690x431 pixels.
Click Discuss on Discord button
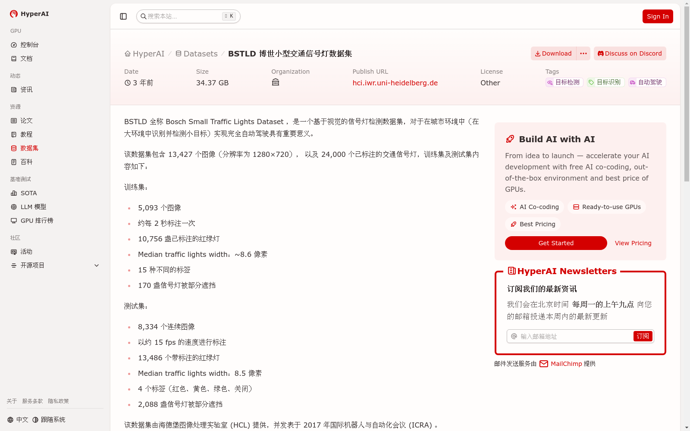[630, 53]
